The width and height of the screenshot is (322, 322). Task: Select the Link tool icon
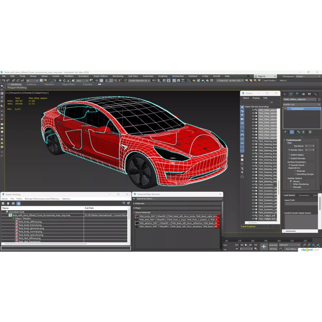point(13,80)
